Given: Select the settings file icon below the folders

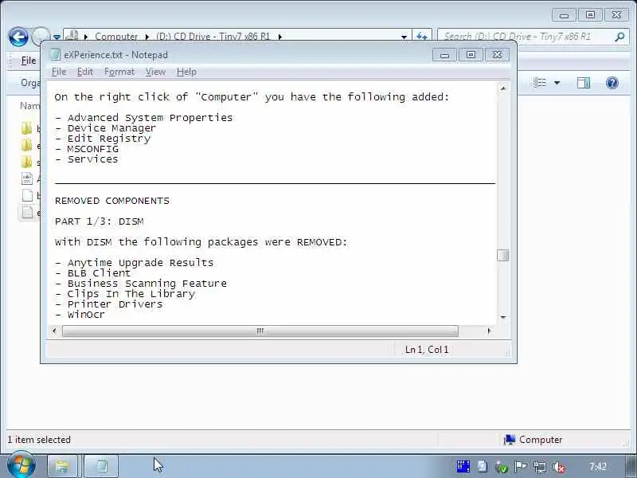Looking at the screenshot, I should (x=27, y=178).
